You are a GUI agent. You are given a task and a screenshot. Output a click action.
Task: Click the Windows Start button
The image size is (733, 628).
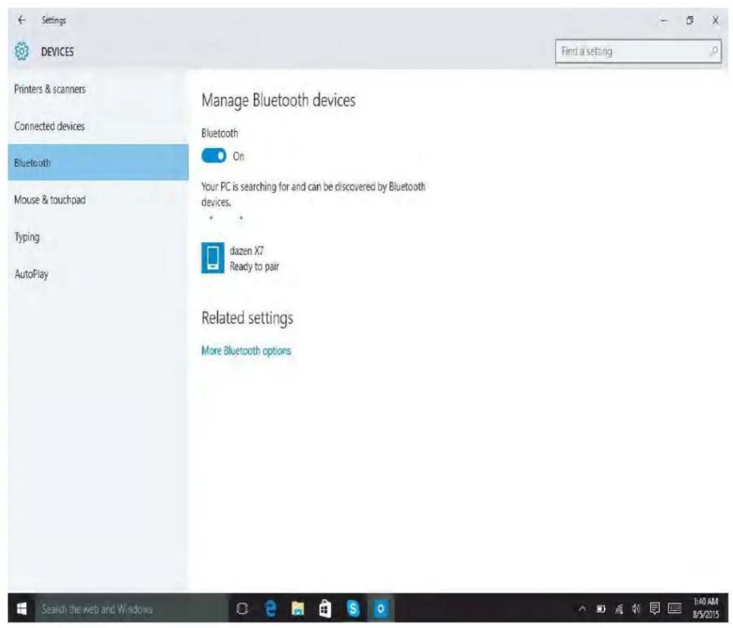click(x=20, y=609)
